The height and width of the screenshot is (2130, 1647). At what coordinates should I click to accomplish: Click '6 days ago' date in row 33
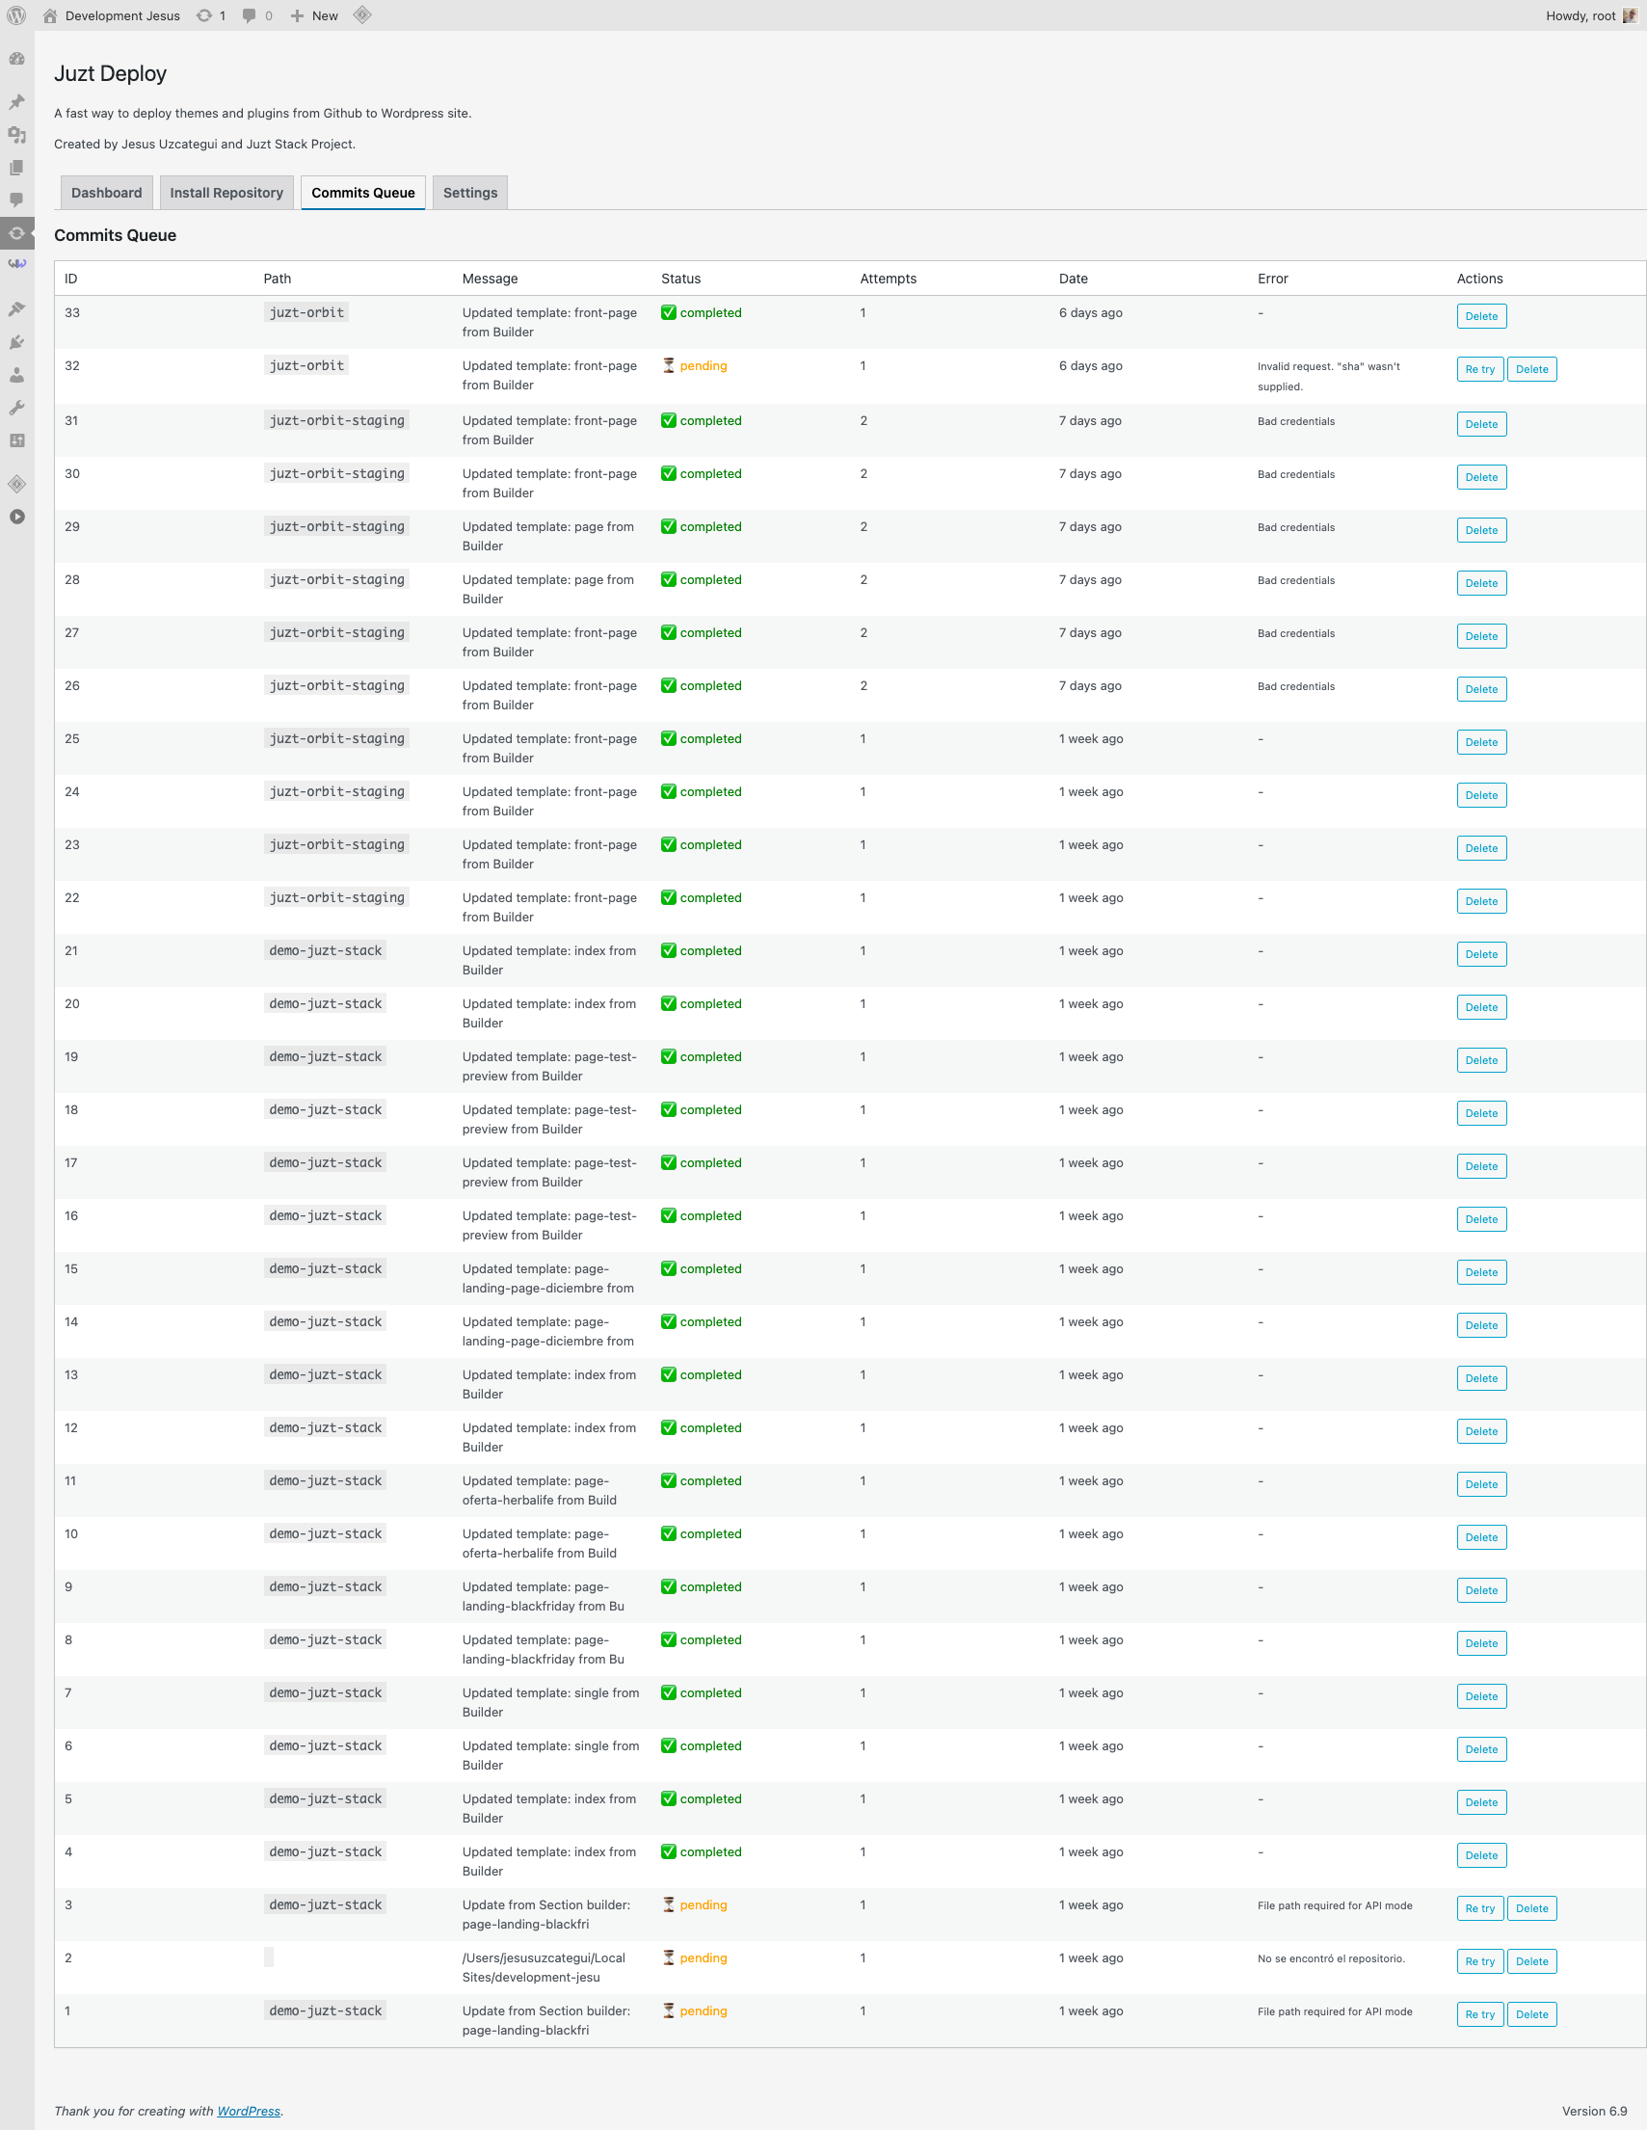point(1090,312)
